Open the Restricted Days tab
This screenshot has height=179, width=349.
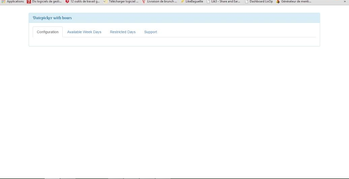pos(123,32)
